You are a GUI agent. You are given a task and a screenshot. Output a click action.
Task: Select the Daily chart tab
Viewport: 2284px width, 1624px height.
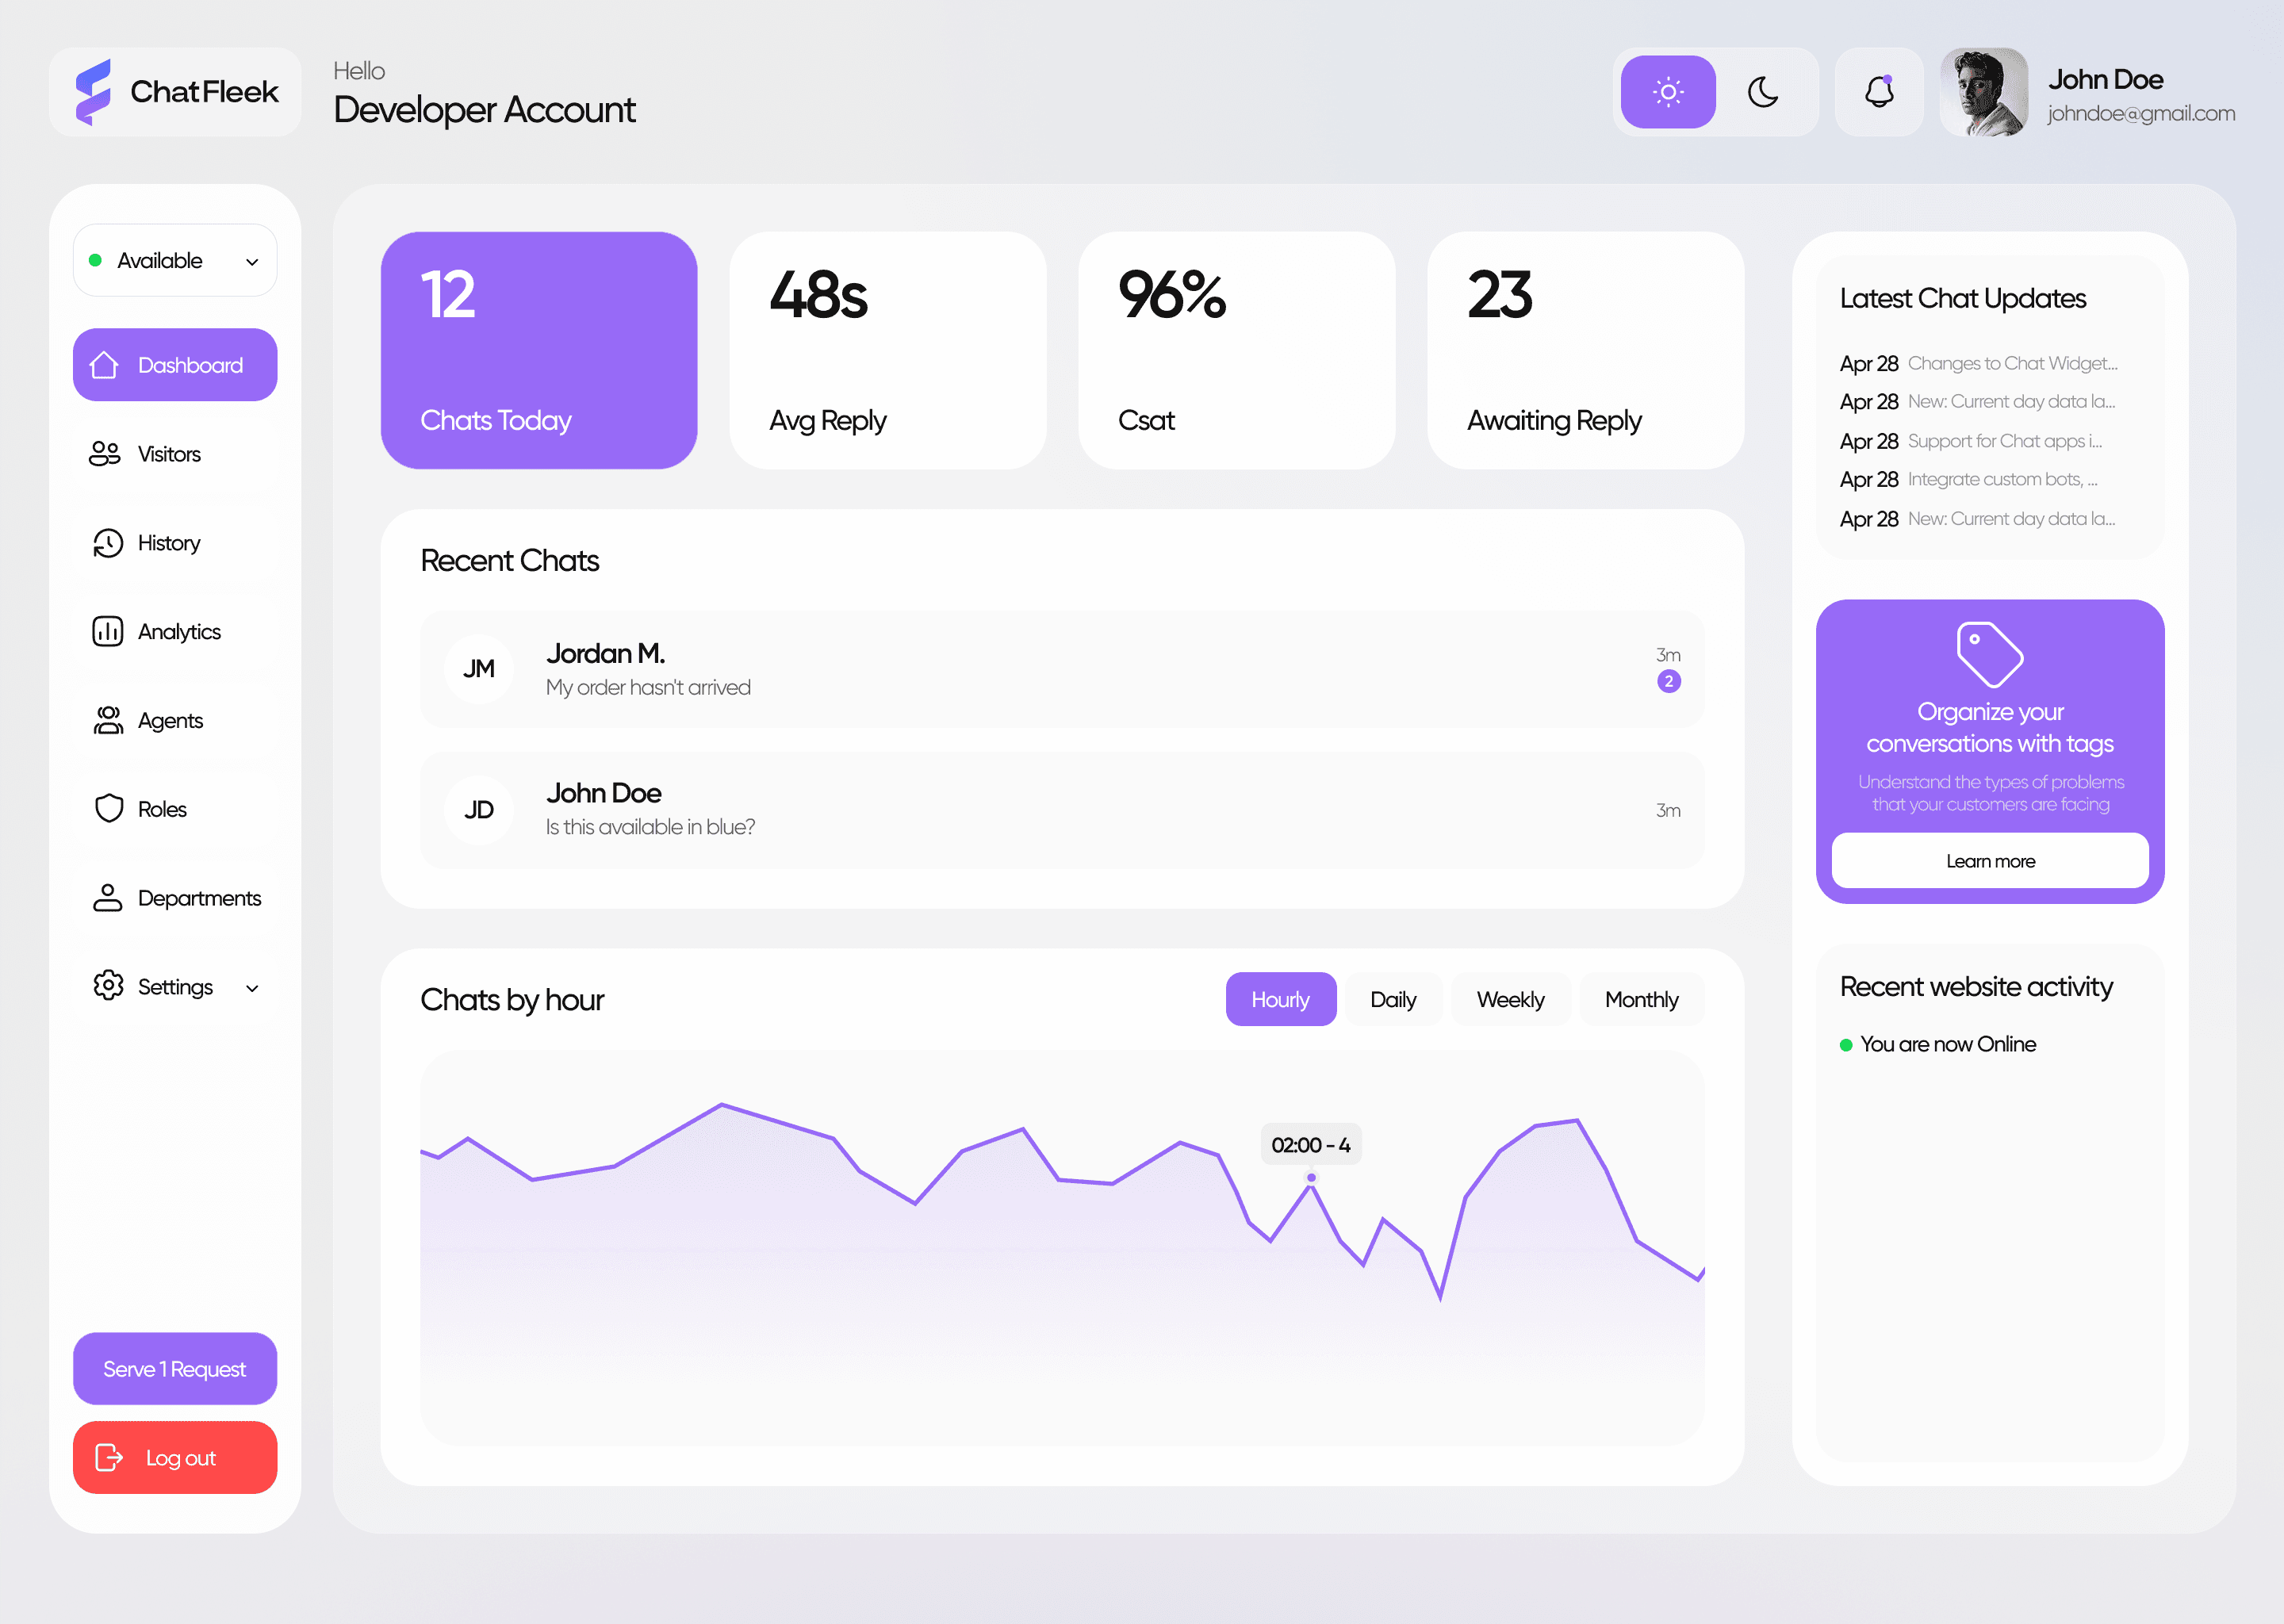(x=1393, y=999)
